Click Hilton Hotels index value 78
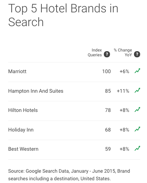The width and height of the screenshot is (147, 183). point(108,110)
